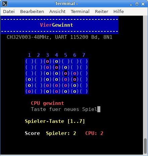
Task: Open the Datei menu
Action: click(9, 11)
